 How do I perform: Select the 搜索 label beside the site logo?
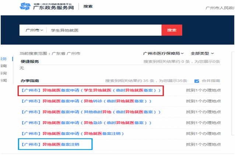tap(88, 7)
